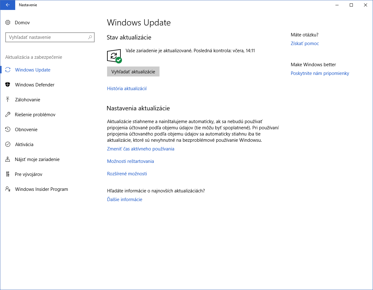Screen dimensions: 373x290
Task: Open História aktualizácií link
Action: [127, 89]
